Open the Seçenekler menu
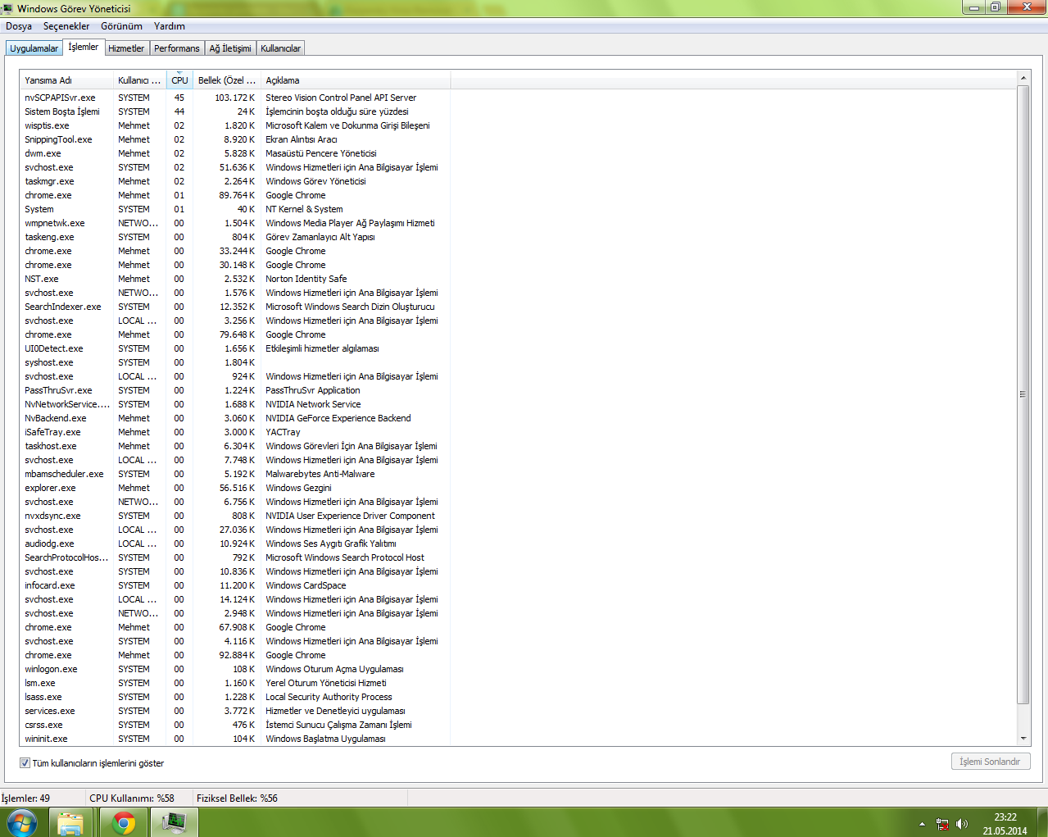1048x837 pixels. tap(66, 26)
